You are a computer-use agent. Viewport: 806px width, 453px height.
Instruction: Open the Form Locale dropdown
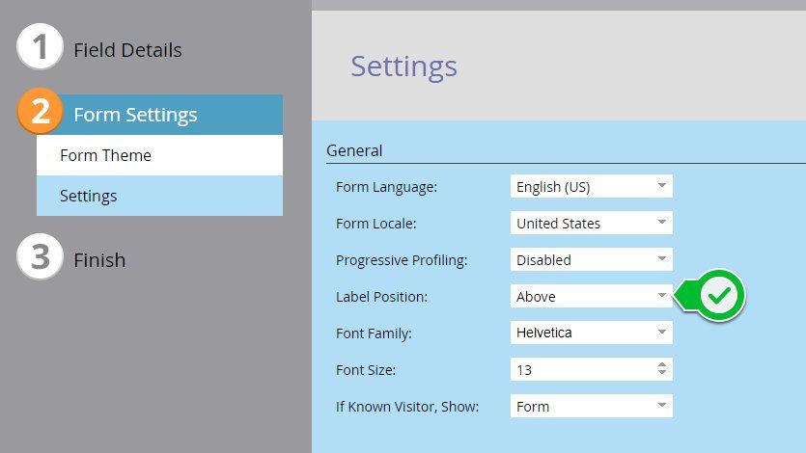591,223
